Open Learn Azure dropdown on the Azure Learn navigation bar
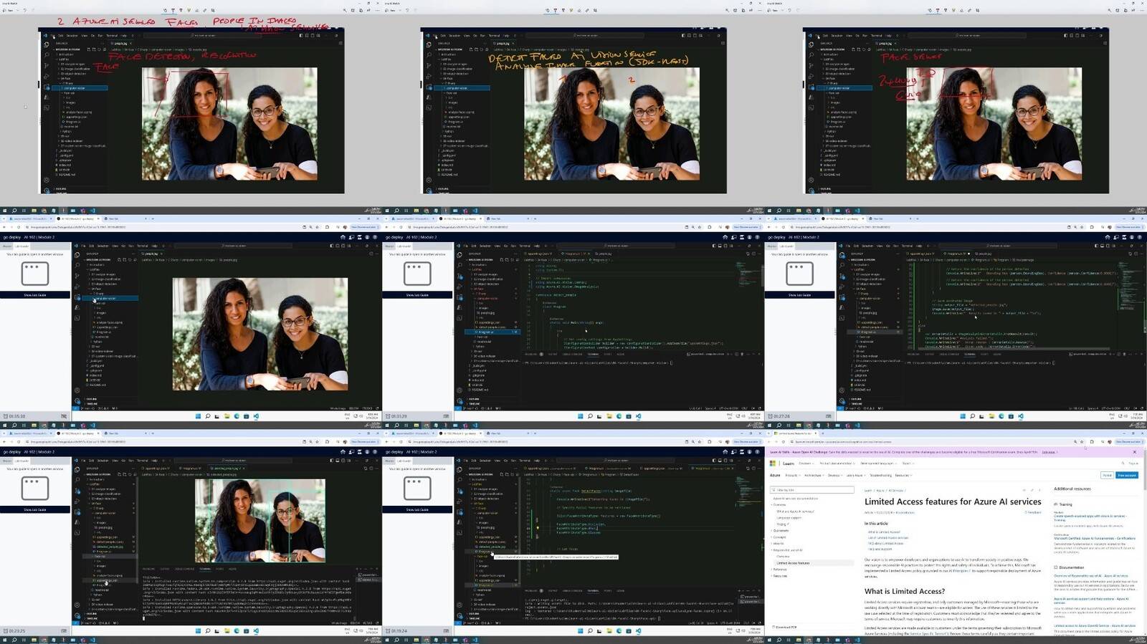Image resolution: width=1147 pixels, height=644 pixels. [855, 475]
